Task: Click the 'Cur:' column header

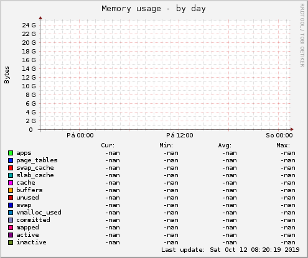Action: pos(108,145)
